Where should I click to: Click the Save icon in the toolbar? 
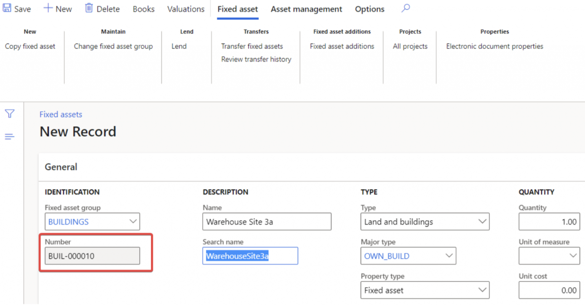pyautogui.click(x=6, y=8)
